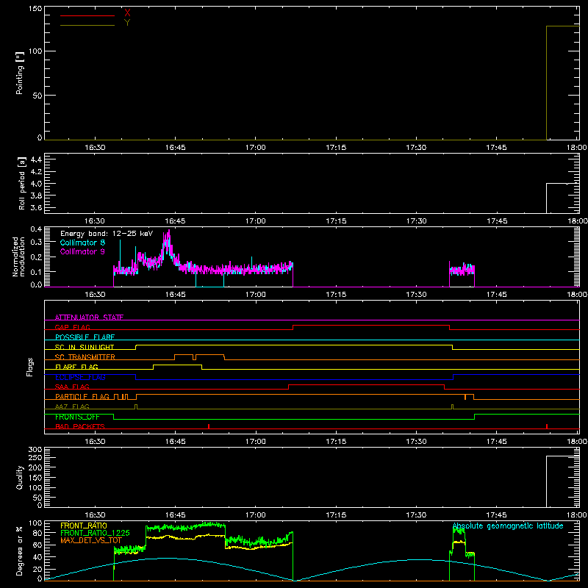Click the ECLIPSE_FLAG label
The height and width of the screenshot is (588, 588).
[x=80, y=377]
